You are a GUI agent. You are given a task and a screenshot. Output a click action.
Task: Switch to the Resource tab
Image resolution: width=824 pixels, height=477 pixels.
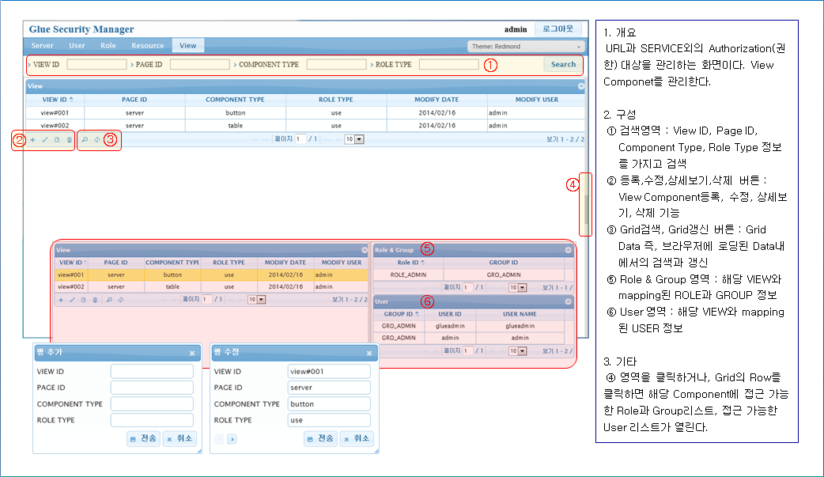point(148,46)
